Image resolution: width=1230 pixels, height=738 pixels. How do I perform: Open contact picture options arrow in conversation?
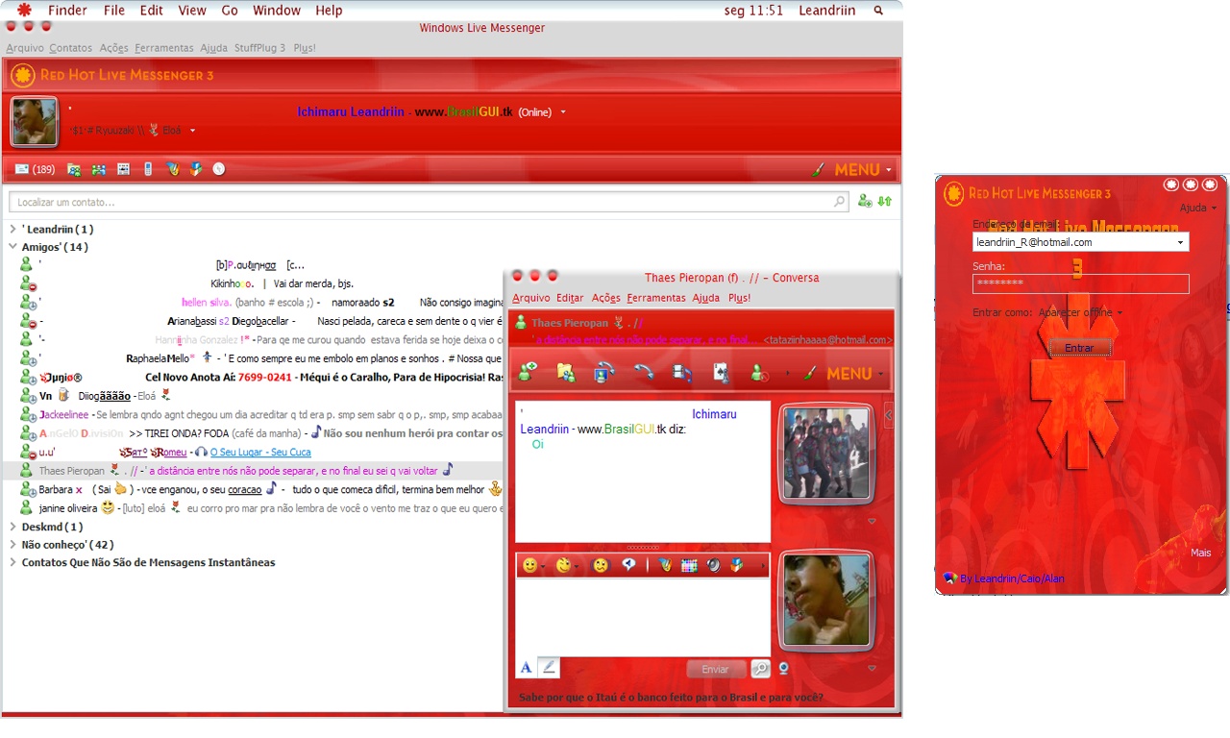[872, 522]
